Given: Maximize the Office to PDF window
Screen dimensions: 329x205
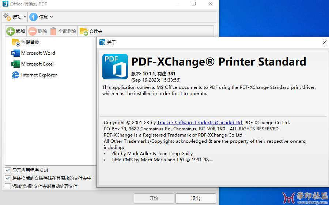Looking at the screenshot, I should click(194, 4).
